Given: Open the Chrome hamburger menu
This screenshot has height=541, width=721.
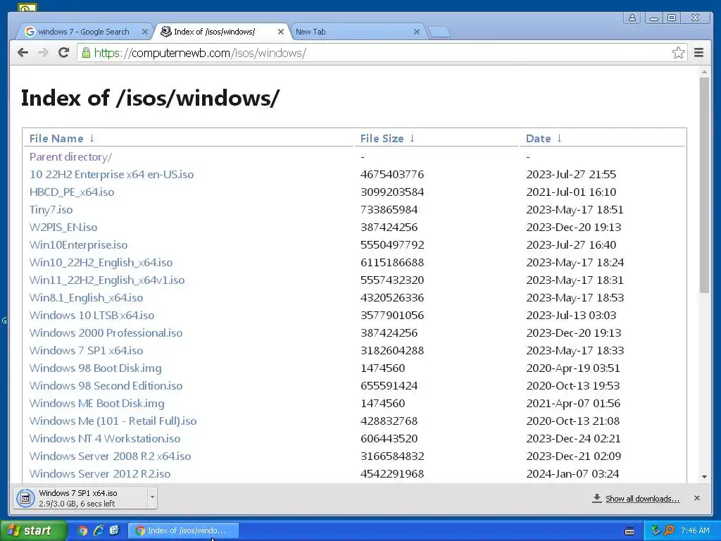Looking at the screenshot, I should coord(698,52).
